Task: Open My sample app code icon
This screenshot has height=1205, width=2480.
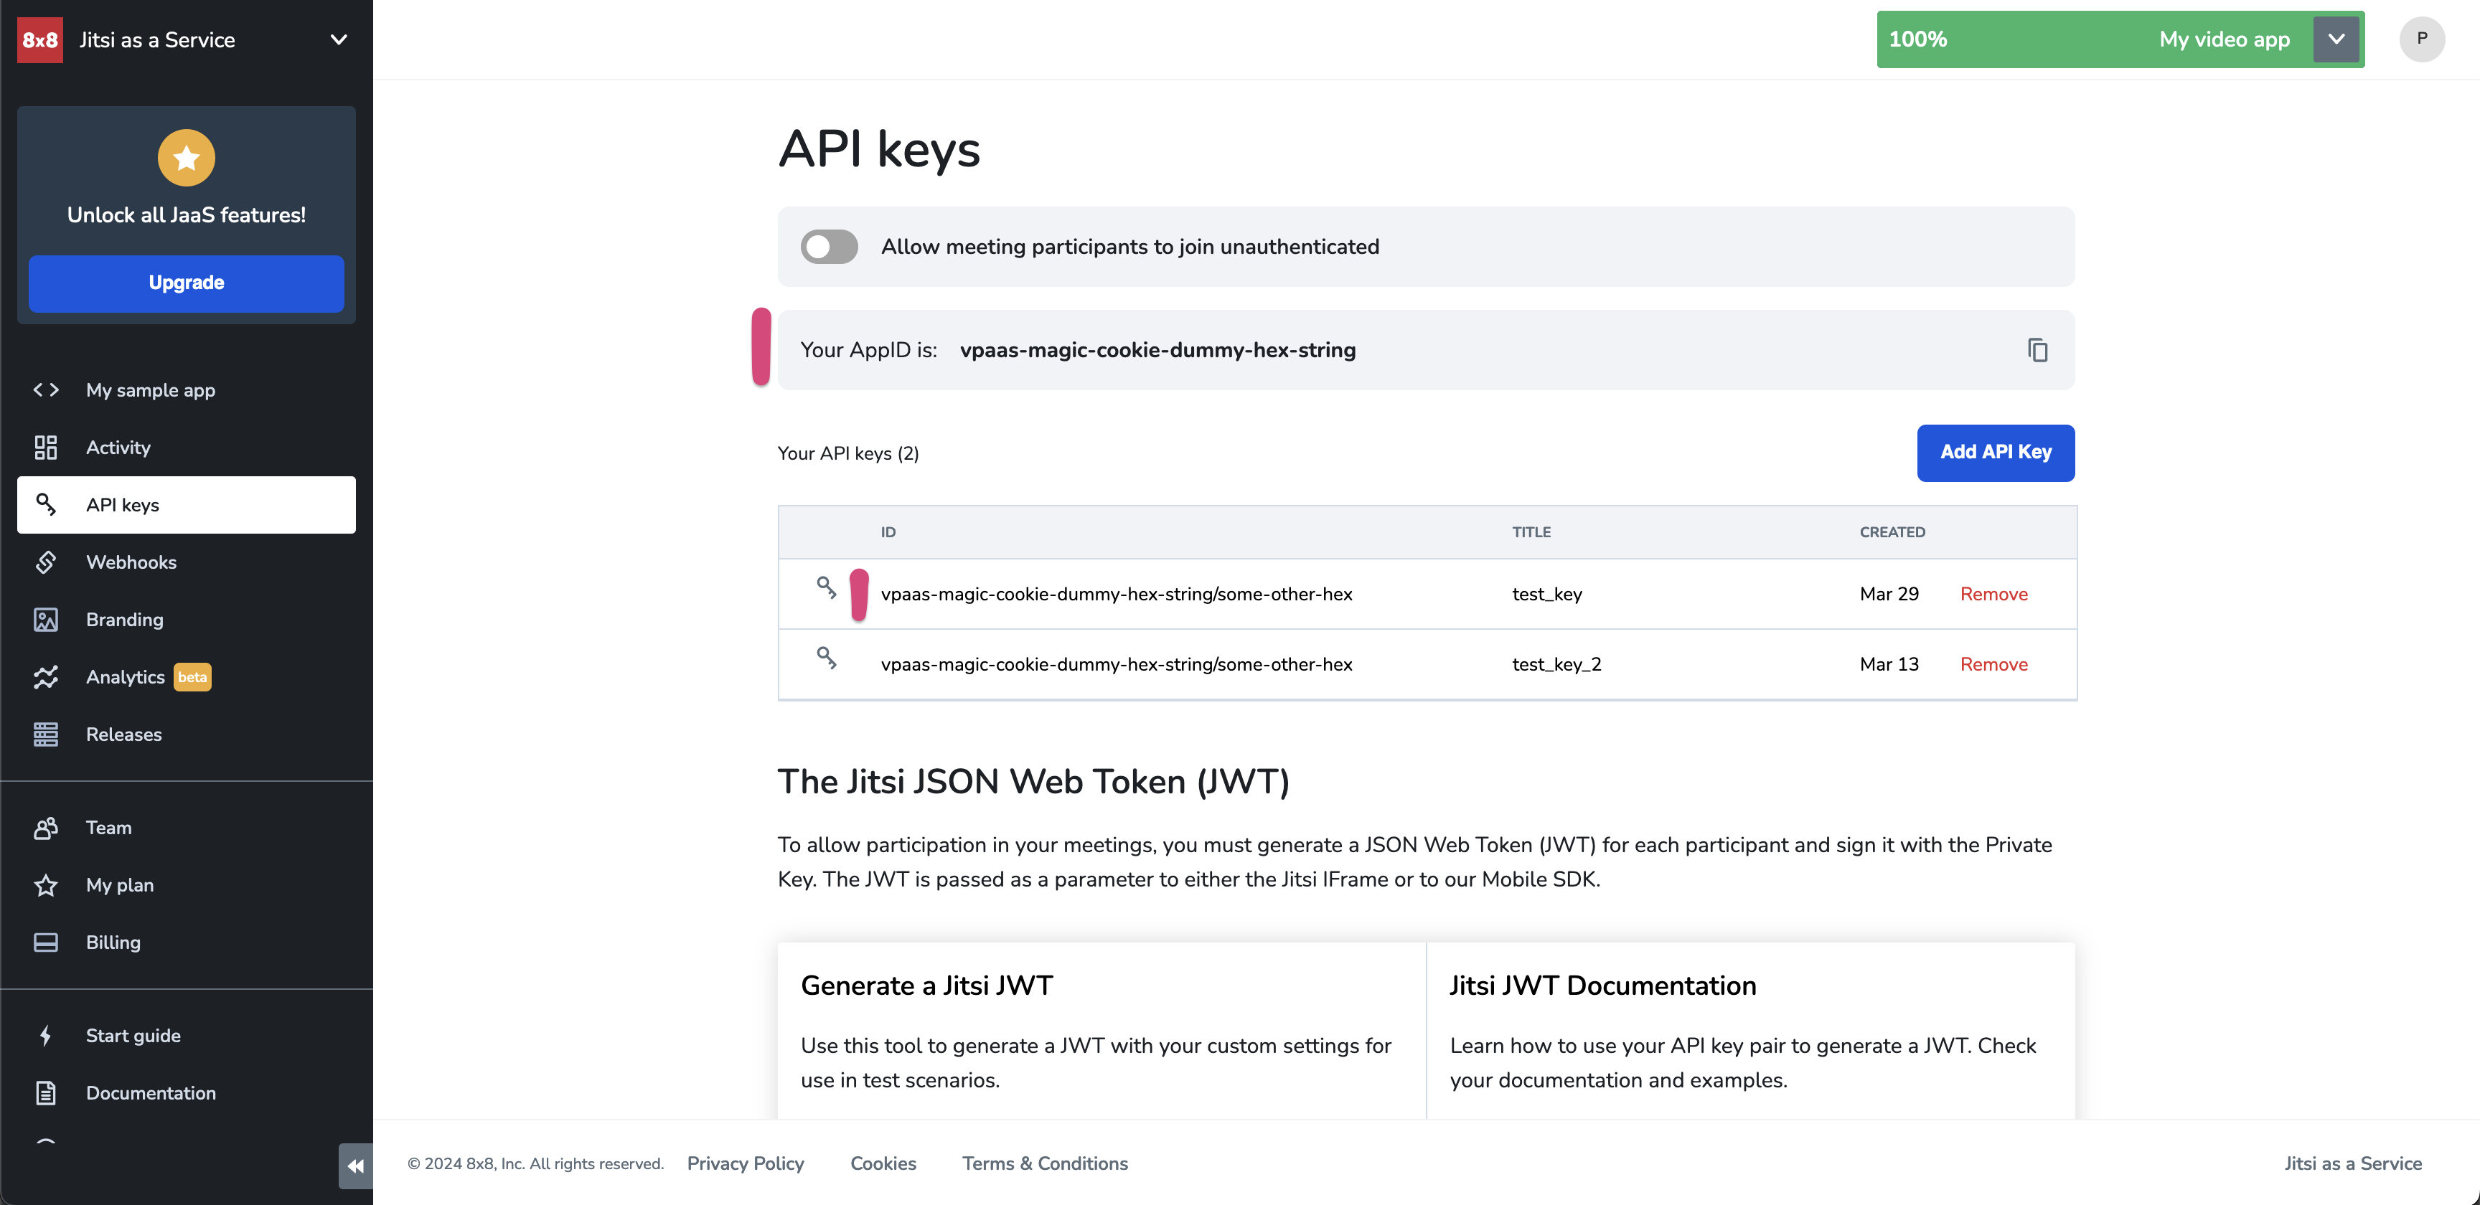Action: click(45, 389)
